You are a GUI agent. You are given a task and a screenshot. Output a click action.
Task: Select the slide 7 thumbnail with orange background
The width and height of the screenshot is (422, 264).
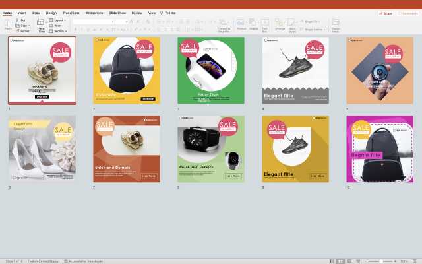(127, 149)
